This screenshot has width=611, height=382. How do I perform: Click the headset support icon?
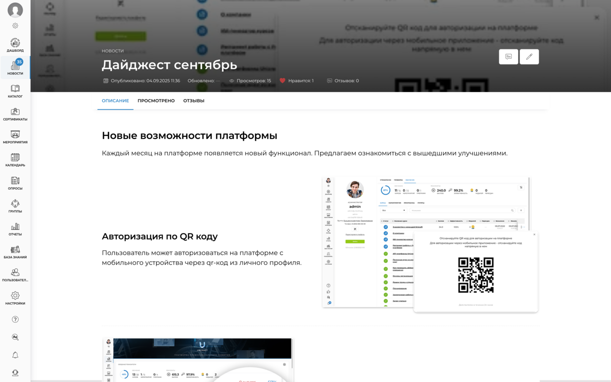coord(15,373)
